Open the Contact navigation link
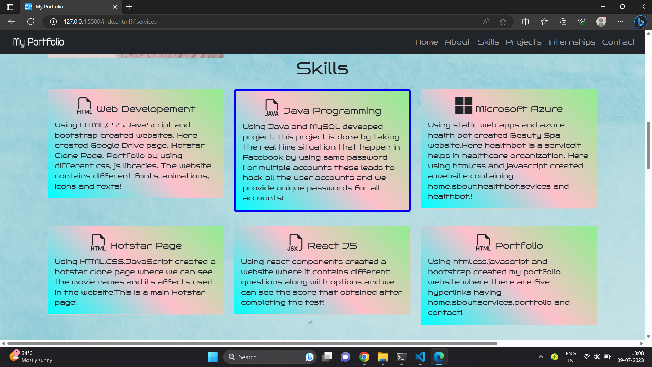 click(619, 42)
